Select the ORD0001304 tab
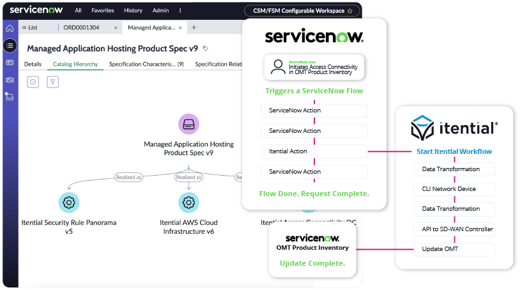 [x=81, y=28]
